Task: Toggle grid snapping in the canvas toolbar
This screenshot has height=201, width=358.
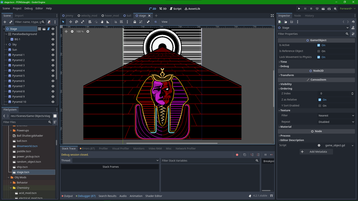Action: 122,21
